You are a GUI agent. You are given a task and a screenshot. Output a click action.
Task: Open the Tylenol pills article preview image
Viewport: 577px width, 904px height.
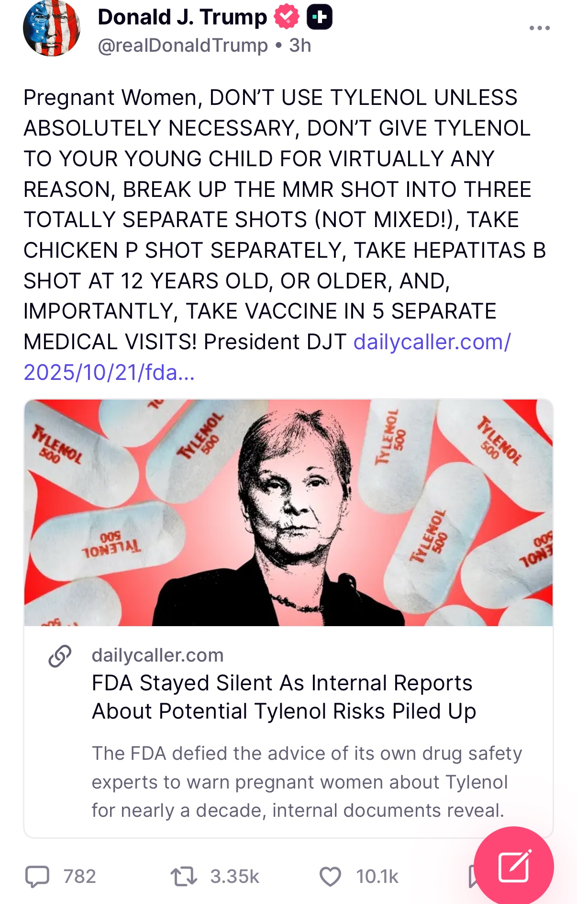[288, 513]
